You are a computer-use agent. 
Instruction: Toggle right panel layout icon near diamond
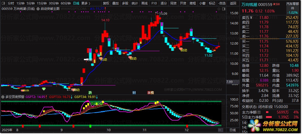pos(223,9)
